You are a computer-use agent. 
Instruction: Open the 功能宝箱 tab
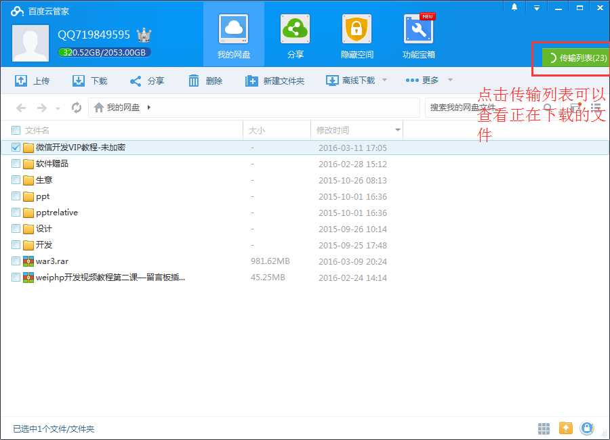(419, 36)
